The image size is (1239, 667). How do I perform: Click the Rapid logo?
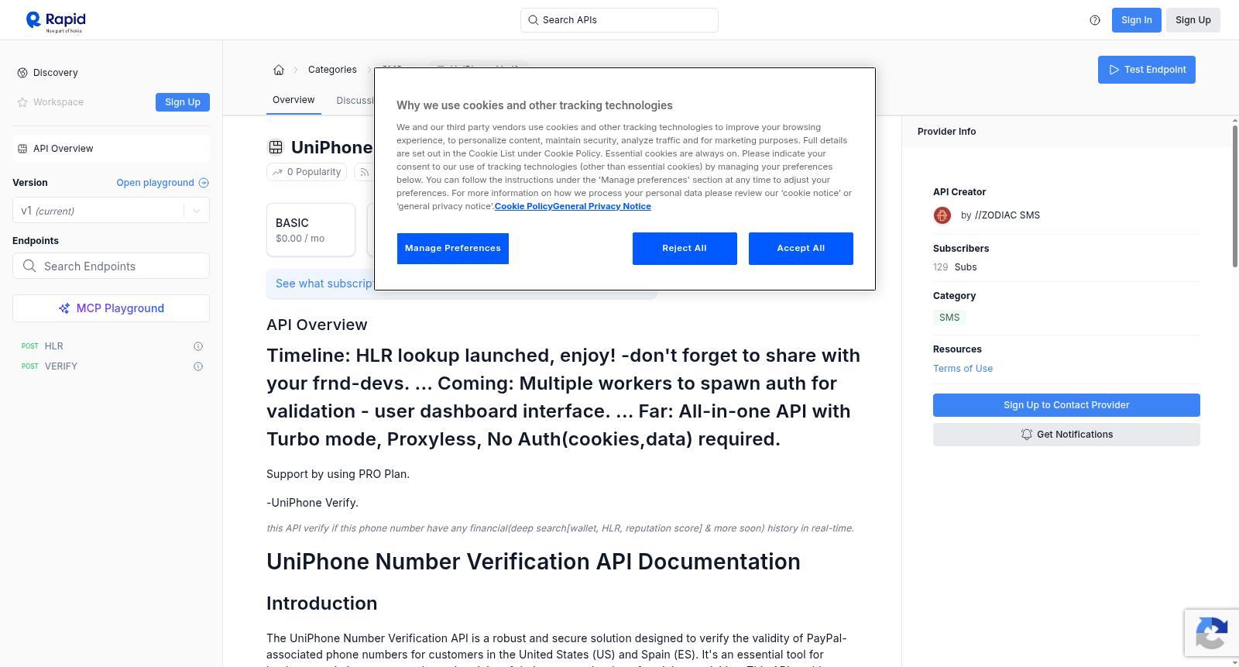(56, 21)
